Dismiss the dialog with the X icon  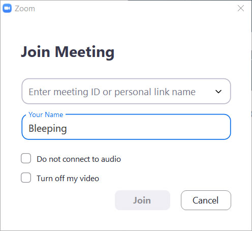(x=241, y=8)
